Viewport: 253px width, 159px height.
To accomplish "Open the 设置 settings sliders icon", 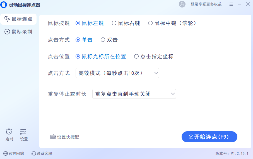I will pyautogui.click(x=23, y=132).
